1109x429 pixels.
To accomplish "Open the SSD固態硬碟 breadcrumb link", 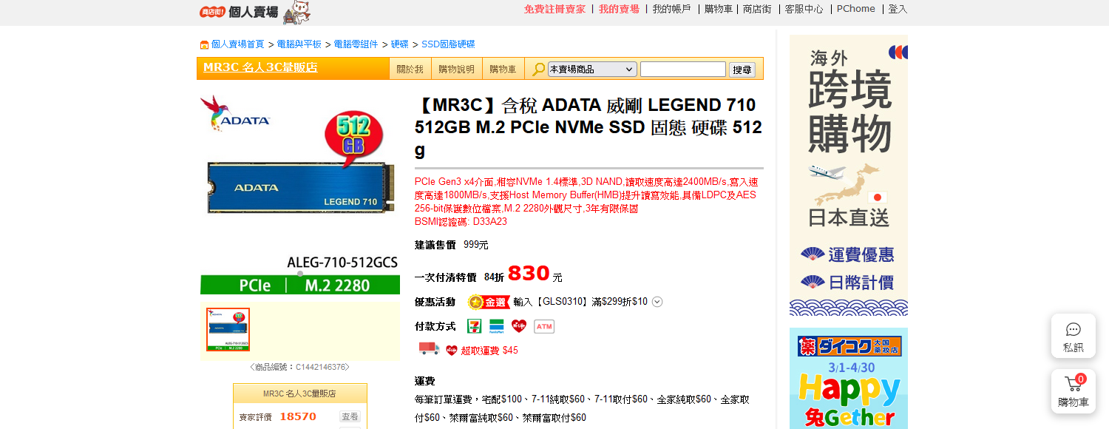I will tap(448, 44).
